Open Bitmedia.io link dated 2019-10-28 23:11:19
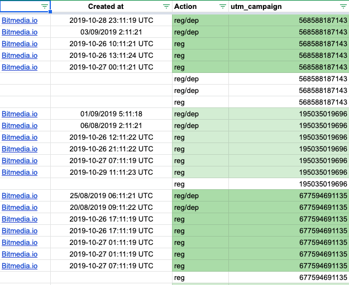Viewport: 349px width, 285px height. pyautogui.click(x=20, y=21)
